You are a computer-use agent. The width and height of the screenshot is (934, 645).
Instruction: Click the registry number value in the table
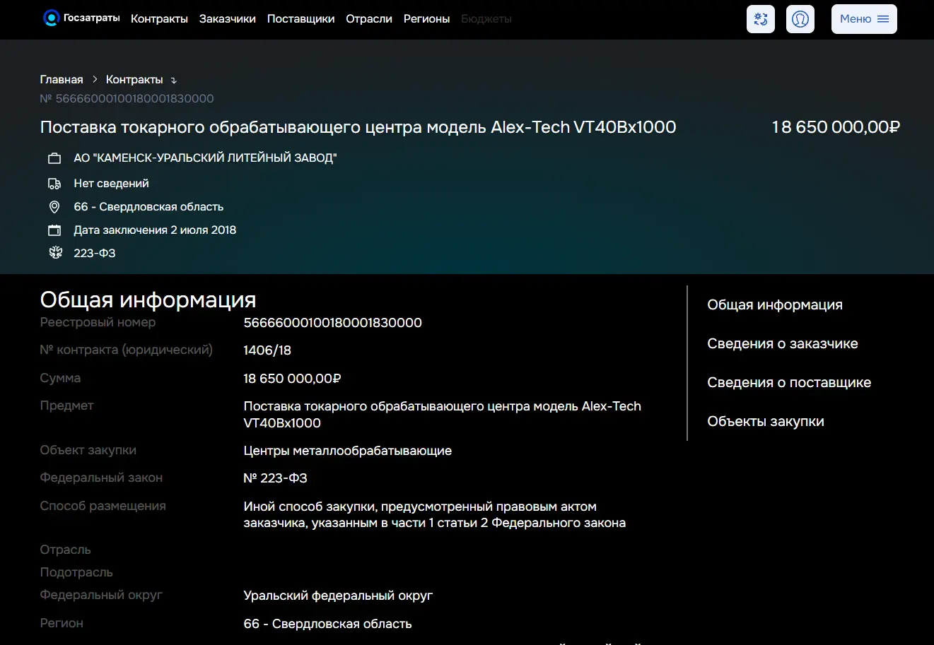(333, 323)
